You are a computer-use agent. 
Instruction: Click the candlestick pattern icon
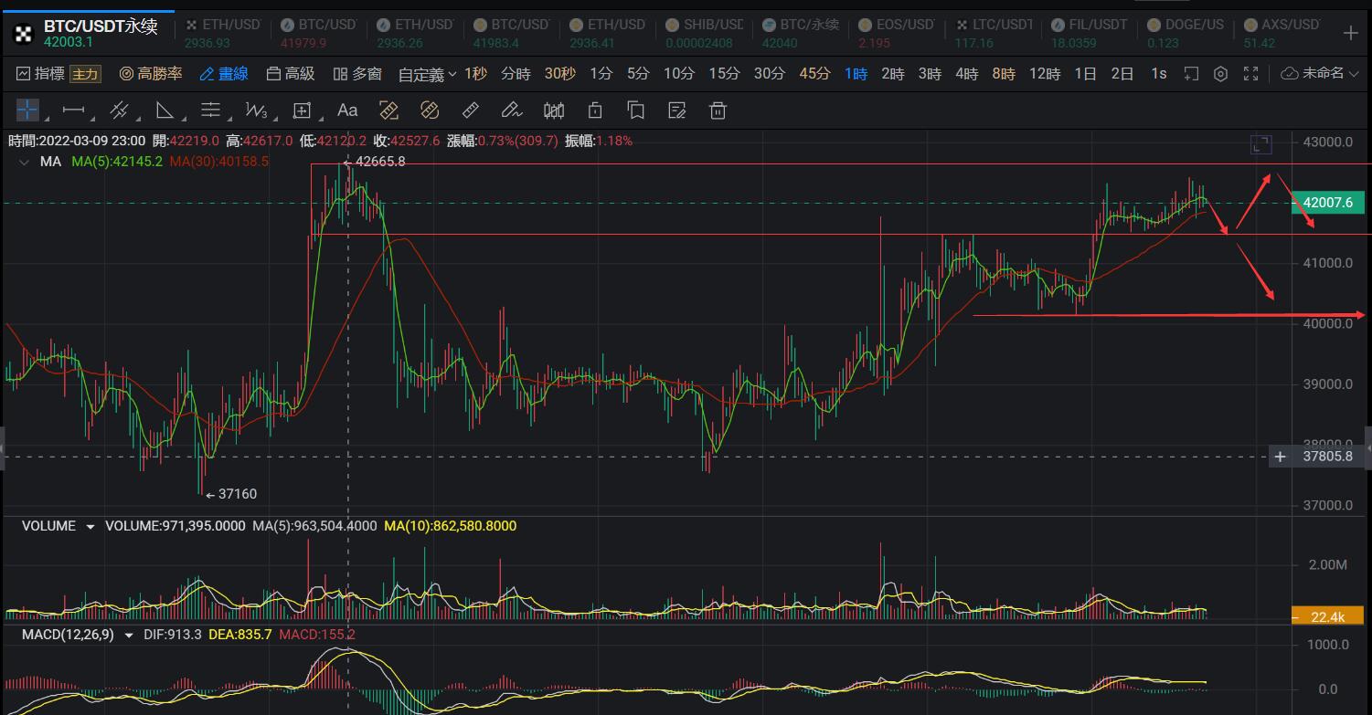coord(554,110)
